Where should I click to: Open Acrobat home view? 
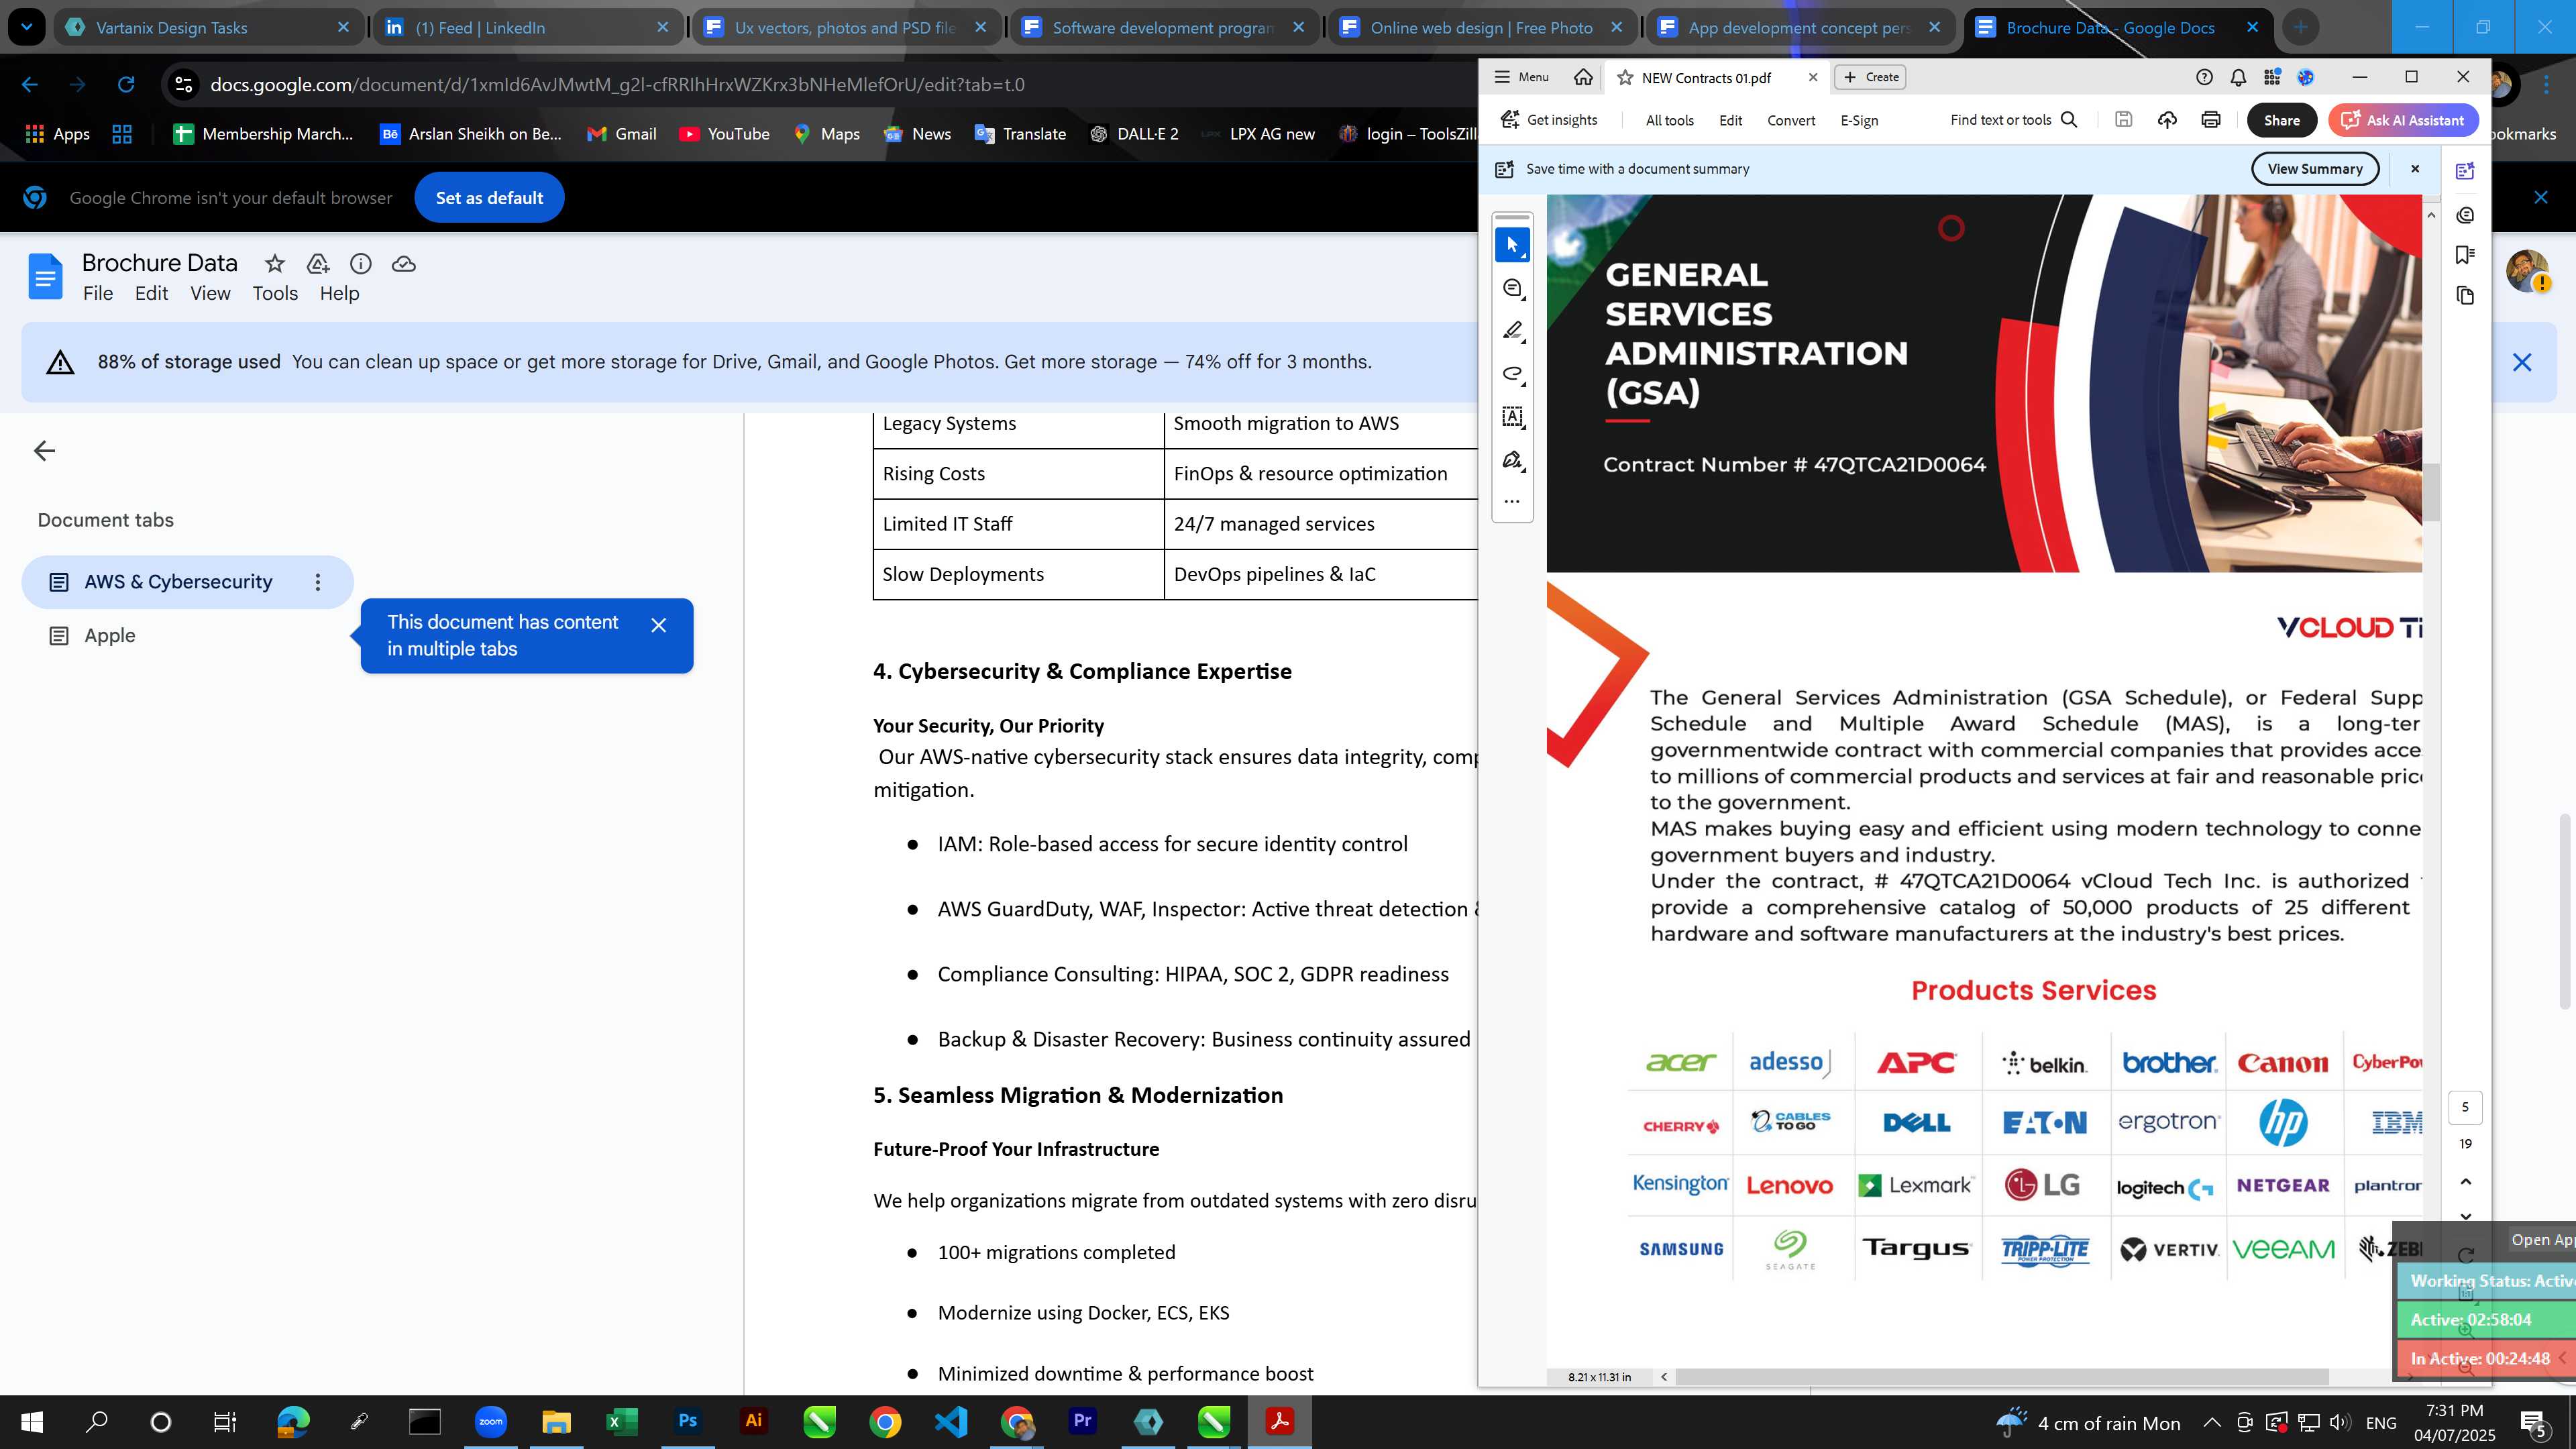1583,77
